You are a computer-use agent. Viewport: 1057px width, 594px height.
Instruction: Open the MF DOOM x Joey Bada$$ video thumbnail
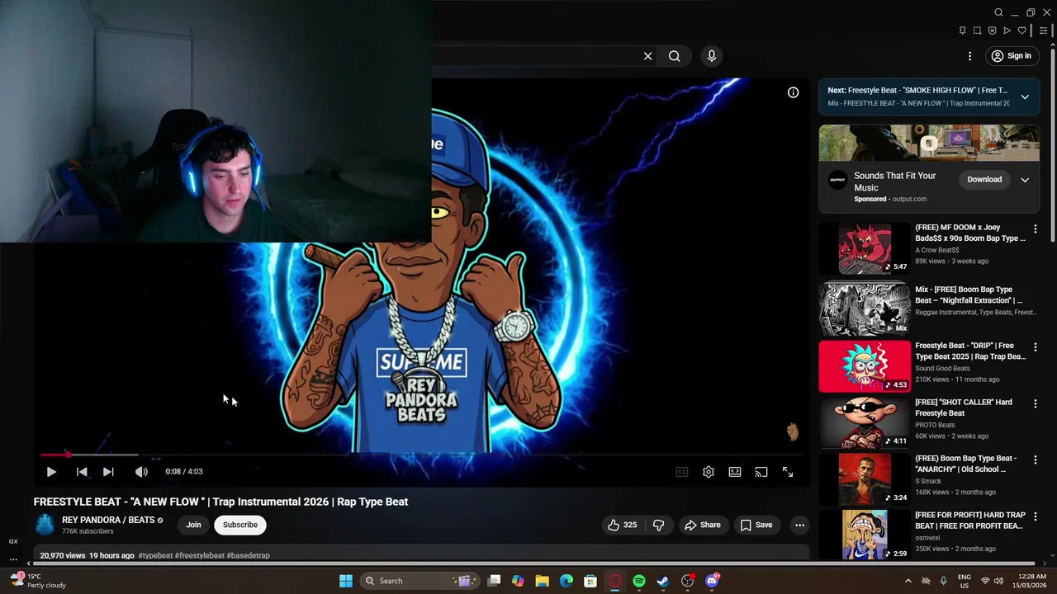(865, 248)
